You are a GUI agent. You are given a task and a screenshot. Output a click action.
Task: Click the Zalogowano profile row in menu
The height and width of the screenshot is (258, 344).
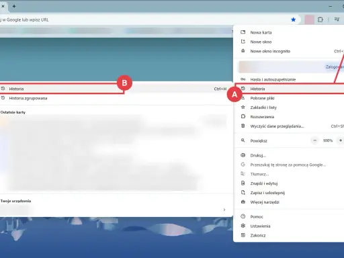291,67
